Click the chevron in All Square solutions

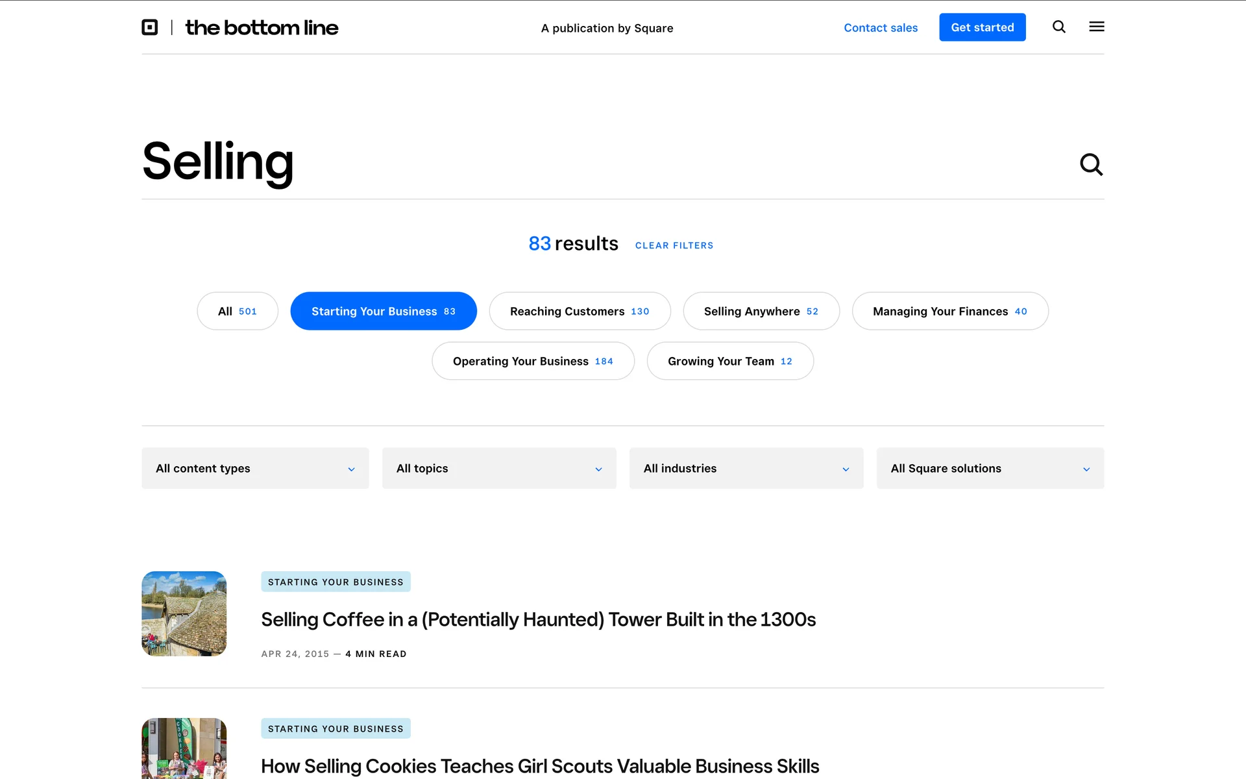tap(1086, 469)
